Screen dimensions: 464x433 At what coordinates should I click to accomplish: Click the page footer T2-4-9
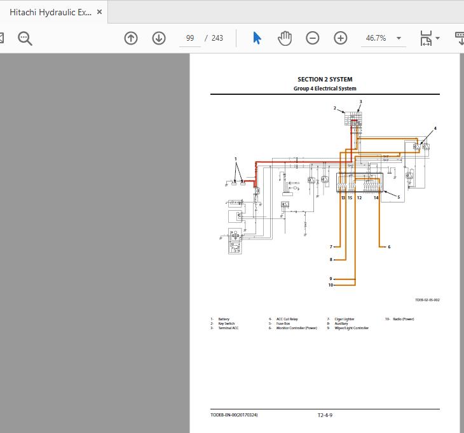point(325,415)
